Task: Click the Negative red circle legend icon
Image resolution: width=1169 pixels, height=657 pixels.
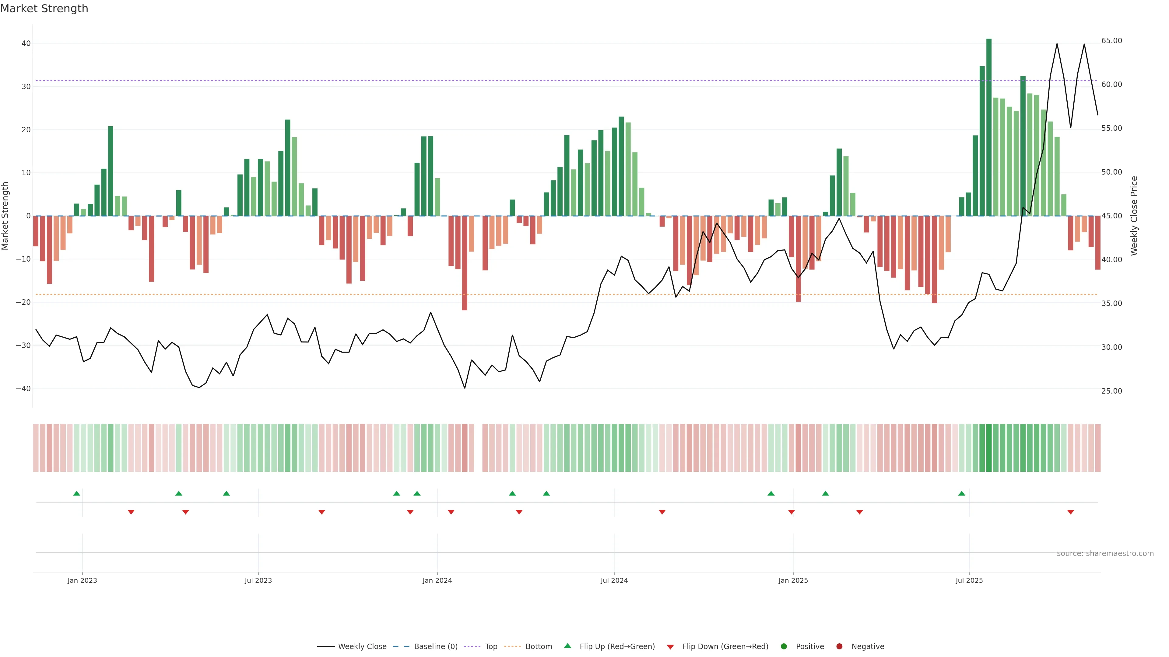Action: [x=839, y=647]
